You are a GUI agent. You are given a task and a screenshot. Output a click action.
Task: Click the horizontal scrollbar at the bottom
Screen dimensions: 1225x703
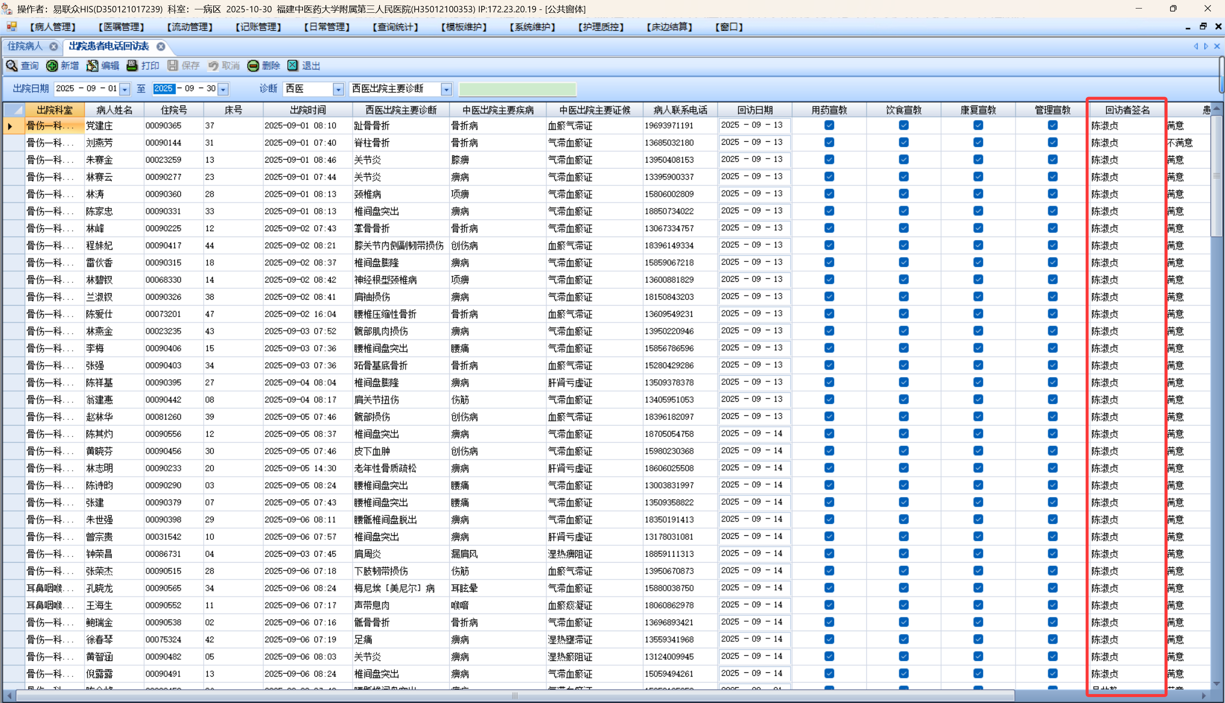pyautogui.click(x=514, y=695)
